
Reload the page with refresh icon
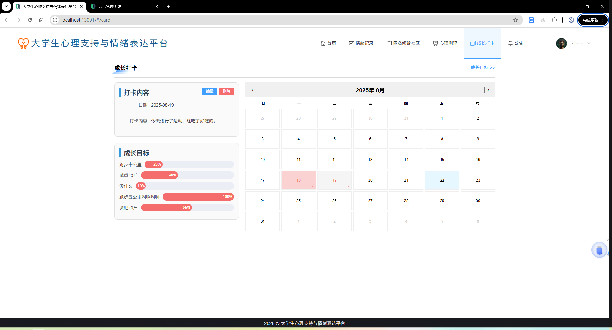click(x=30, y=20)
